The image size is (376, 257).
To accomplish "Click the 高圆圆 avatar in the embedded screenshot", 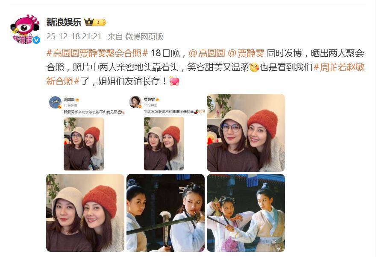I will [55, 102].
